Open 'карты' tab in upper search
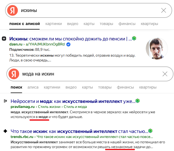 pyautogui.click(x=89, y=24)
